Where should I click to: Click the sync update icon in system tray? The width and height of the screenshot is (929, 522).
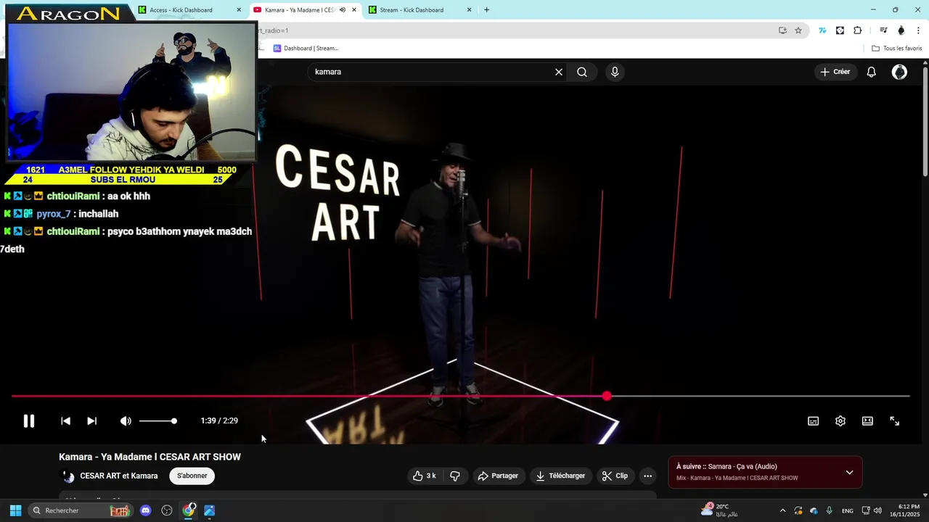click(x=798, y=510)
